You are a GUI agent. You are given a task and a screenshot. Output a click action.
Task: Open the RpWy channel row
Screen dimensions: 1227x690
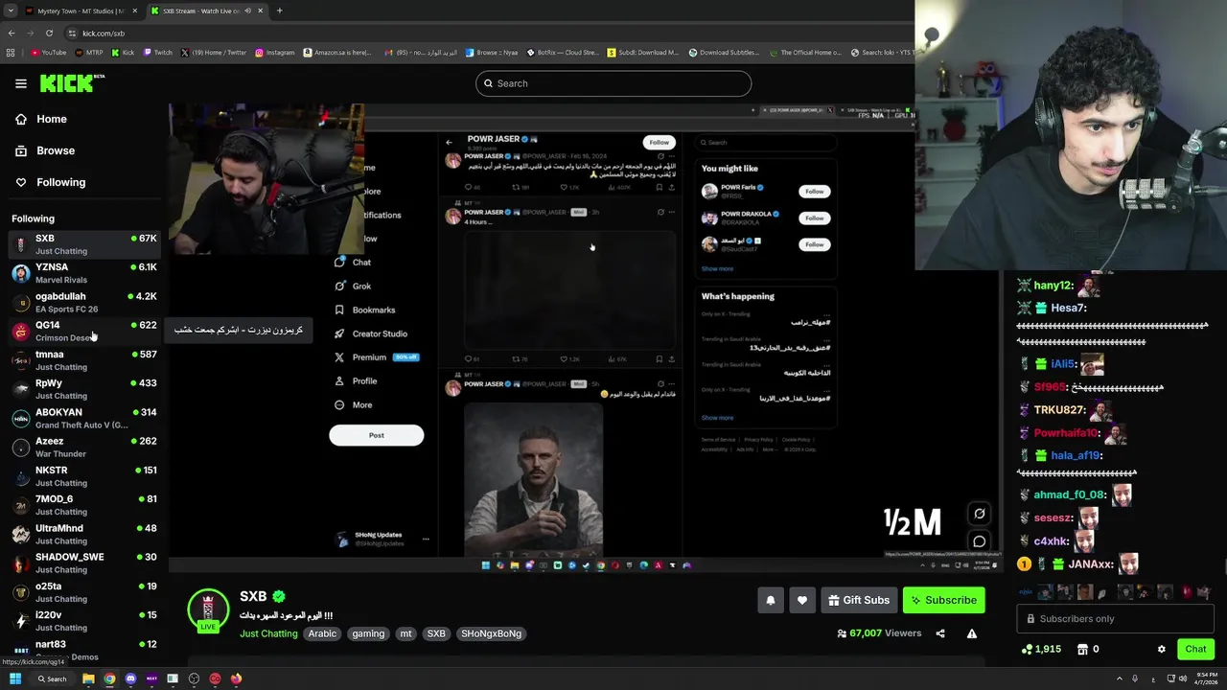click(84, 389)
